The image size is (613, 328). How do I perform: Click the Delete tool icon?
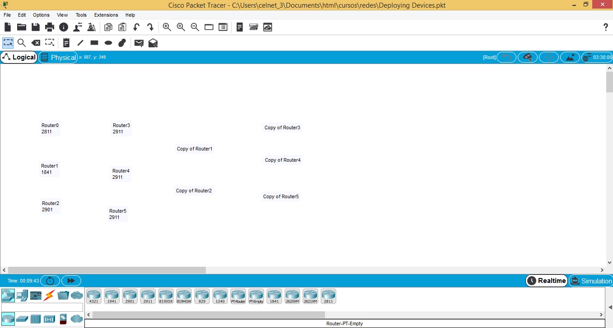36,43
